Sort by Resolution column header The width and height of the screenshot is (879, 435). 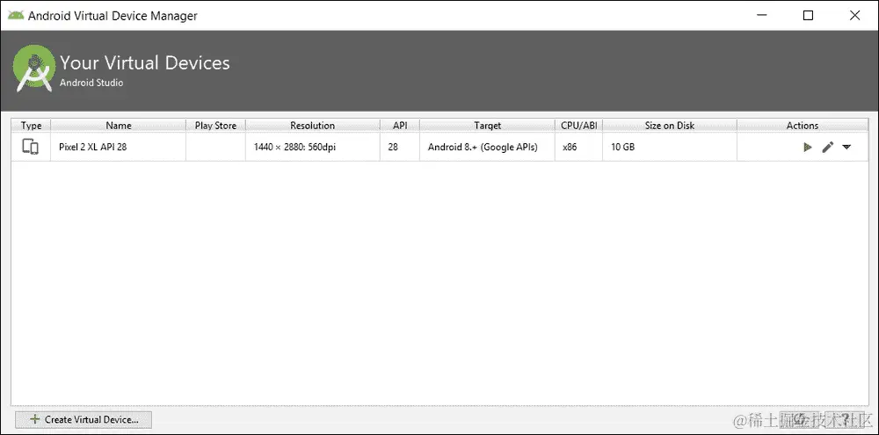pos(312,126)
